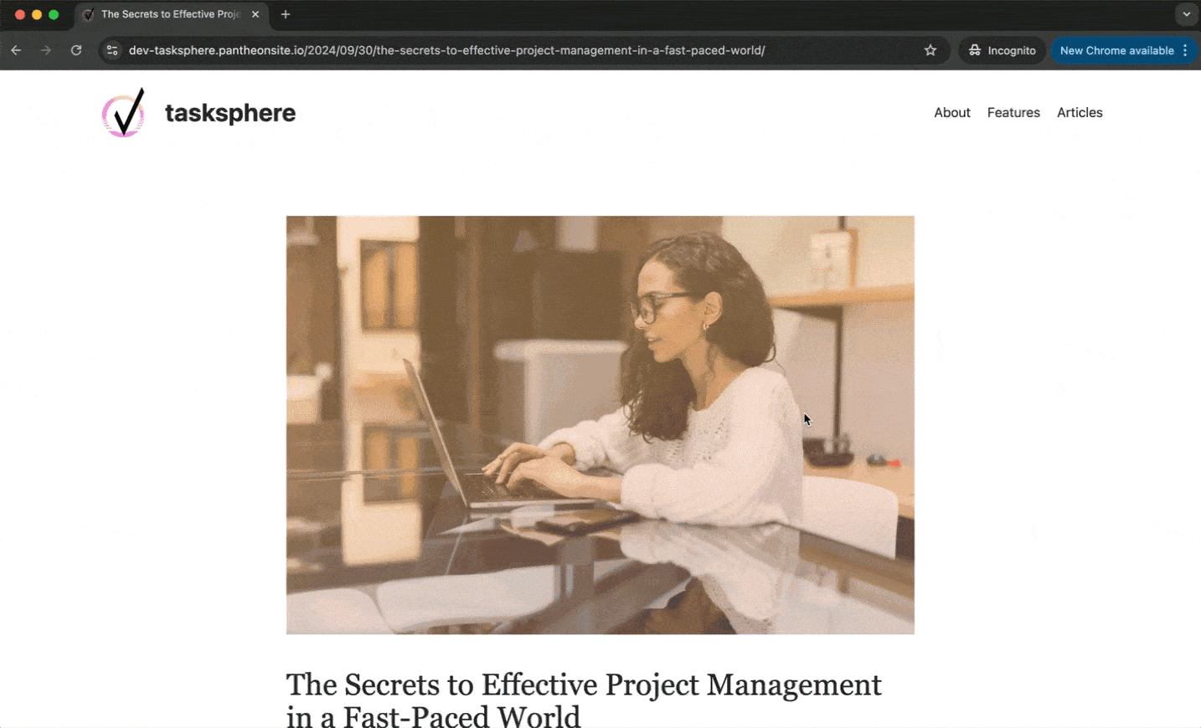Open site information icon in address bar
The image size is (1201, 728).
click(112, 50)
